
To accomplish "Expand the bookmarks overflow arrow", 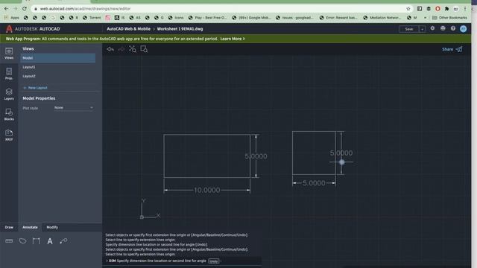I will click(425, 18).
